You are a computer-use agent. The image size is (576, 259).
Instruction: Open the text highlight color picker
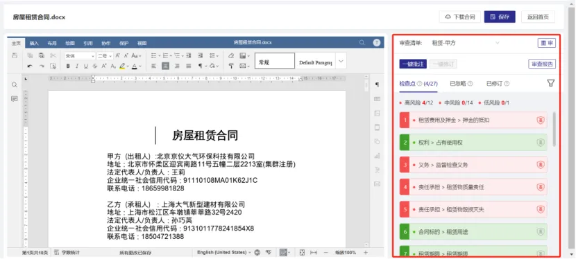(125, 66)
